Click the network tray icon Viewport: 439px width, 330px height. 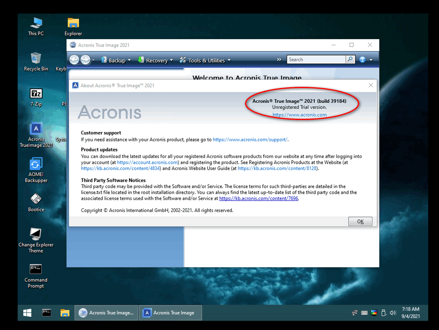[354, 313]
